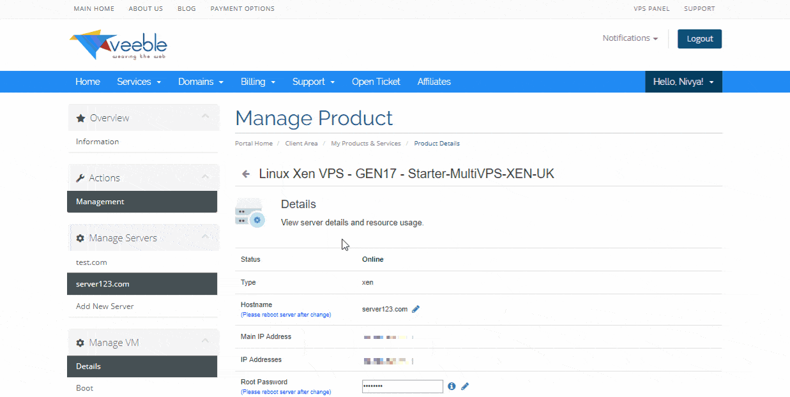Open the Services dropdown menu

tap(139, 82)
